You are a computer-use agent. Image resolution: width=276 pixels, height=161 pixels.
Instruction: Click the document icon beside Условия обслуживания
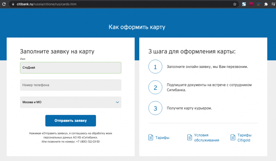click(x=189, y=137)
